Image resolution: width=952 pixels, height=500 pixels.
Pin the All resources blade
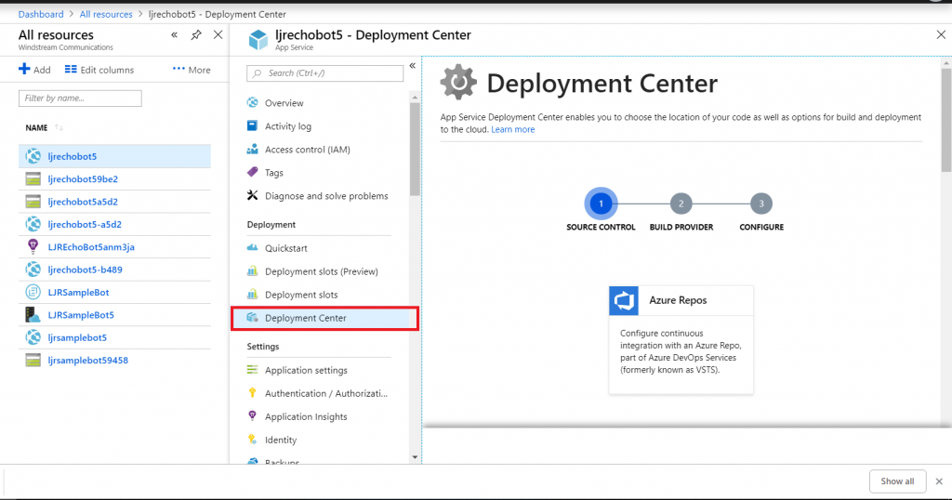point(196,35)
